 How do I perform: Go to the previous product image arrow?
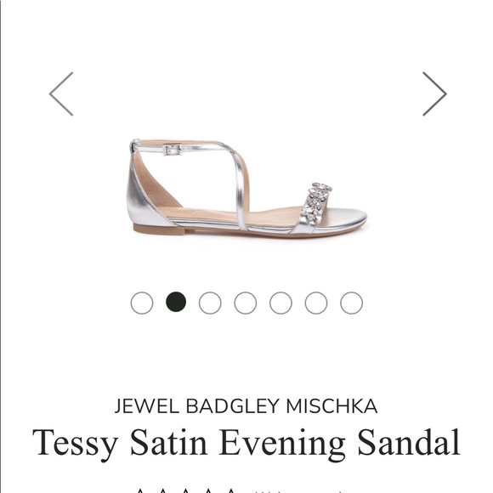[61, 94]
